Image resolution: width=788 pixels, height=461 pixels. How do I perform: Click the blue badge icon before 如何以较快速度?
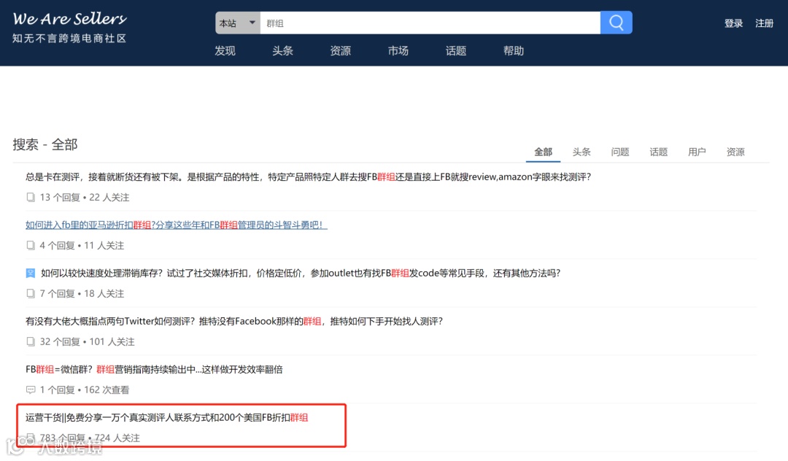[31, 274]
